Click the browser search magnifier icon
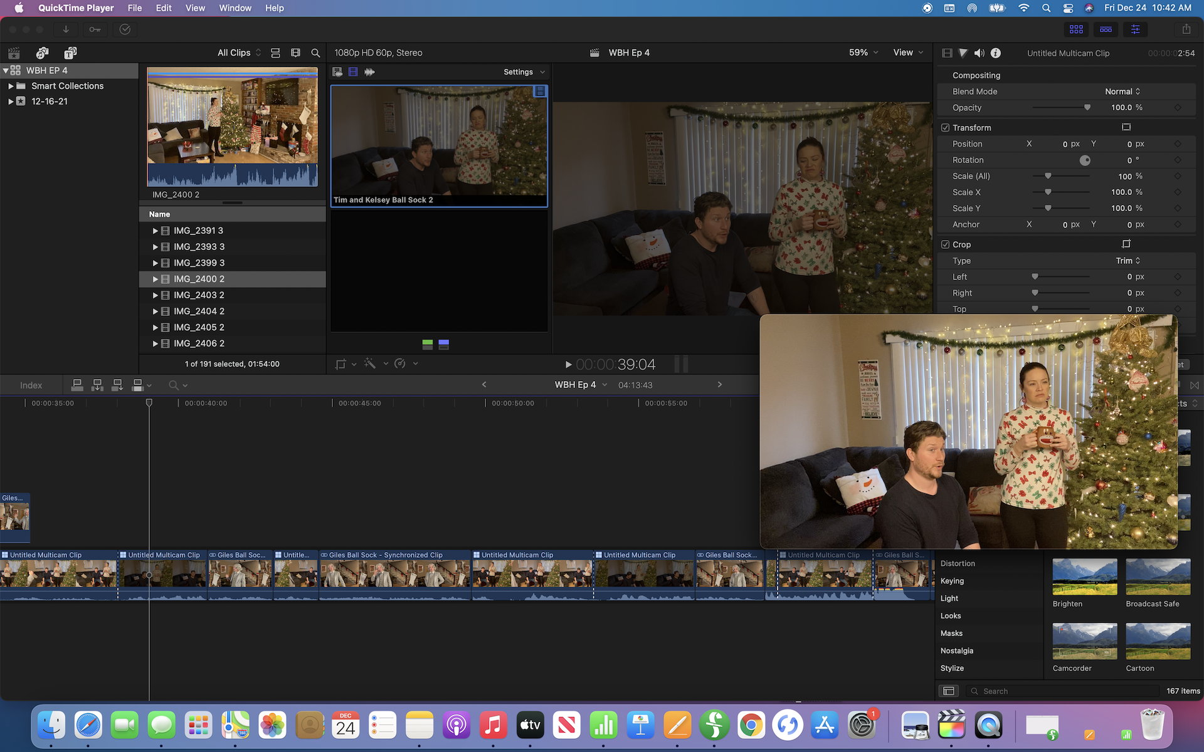The image size is (1204, 752). tap(315, 53)
